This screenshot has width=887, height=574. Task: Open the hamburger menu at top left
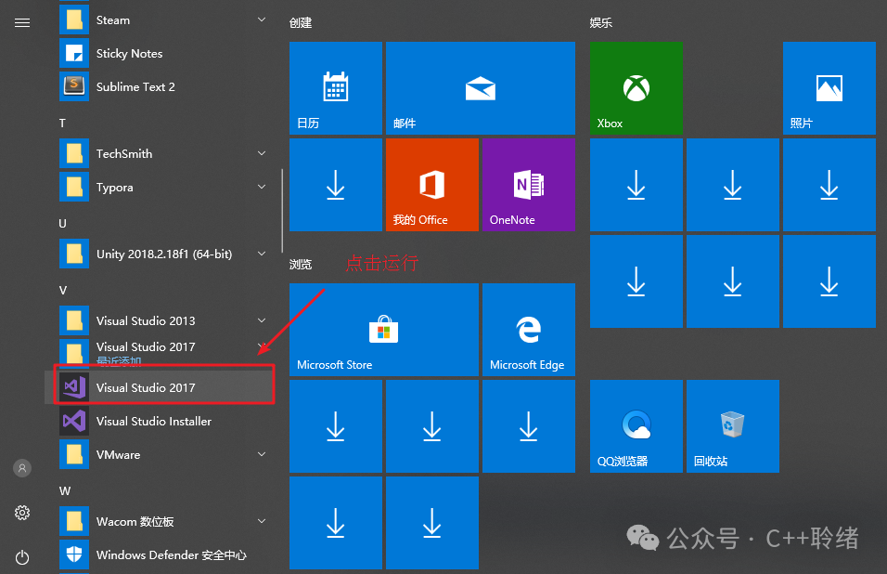pyautogui.click(x=22, y=22)
